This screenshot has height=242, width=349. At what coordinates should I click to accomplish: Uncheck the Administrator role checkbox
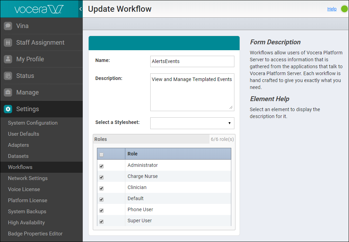pyautogui.click(x=101, y=166)
